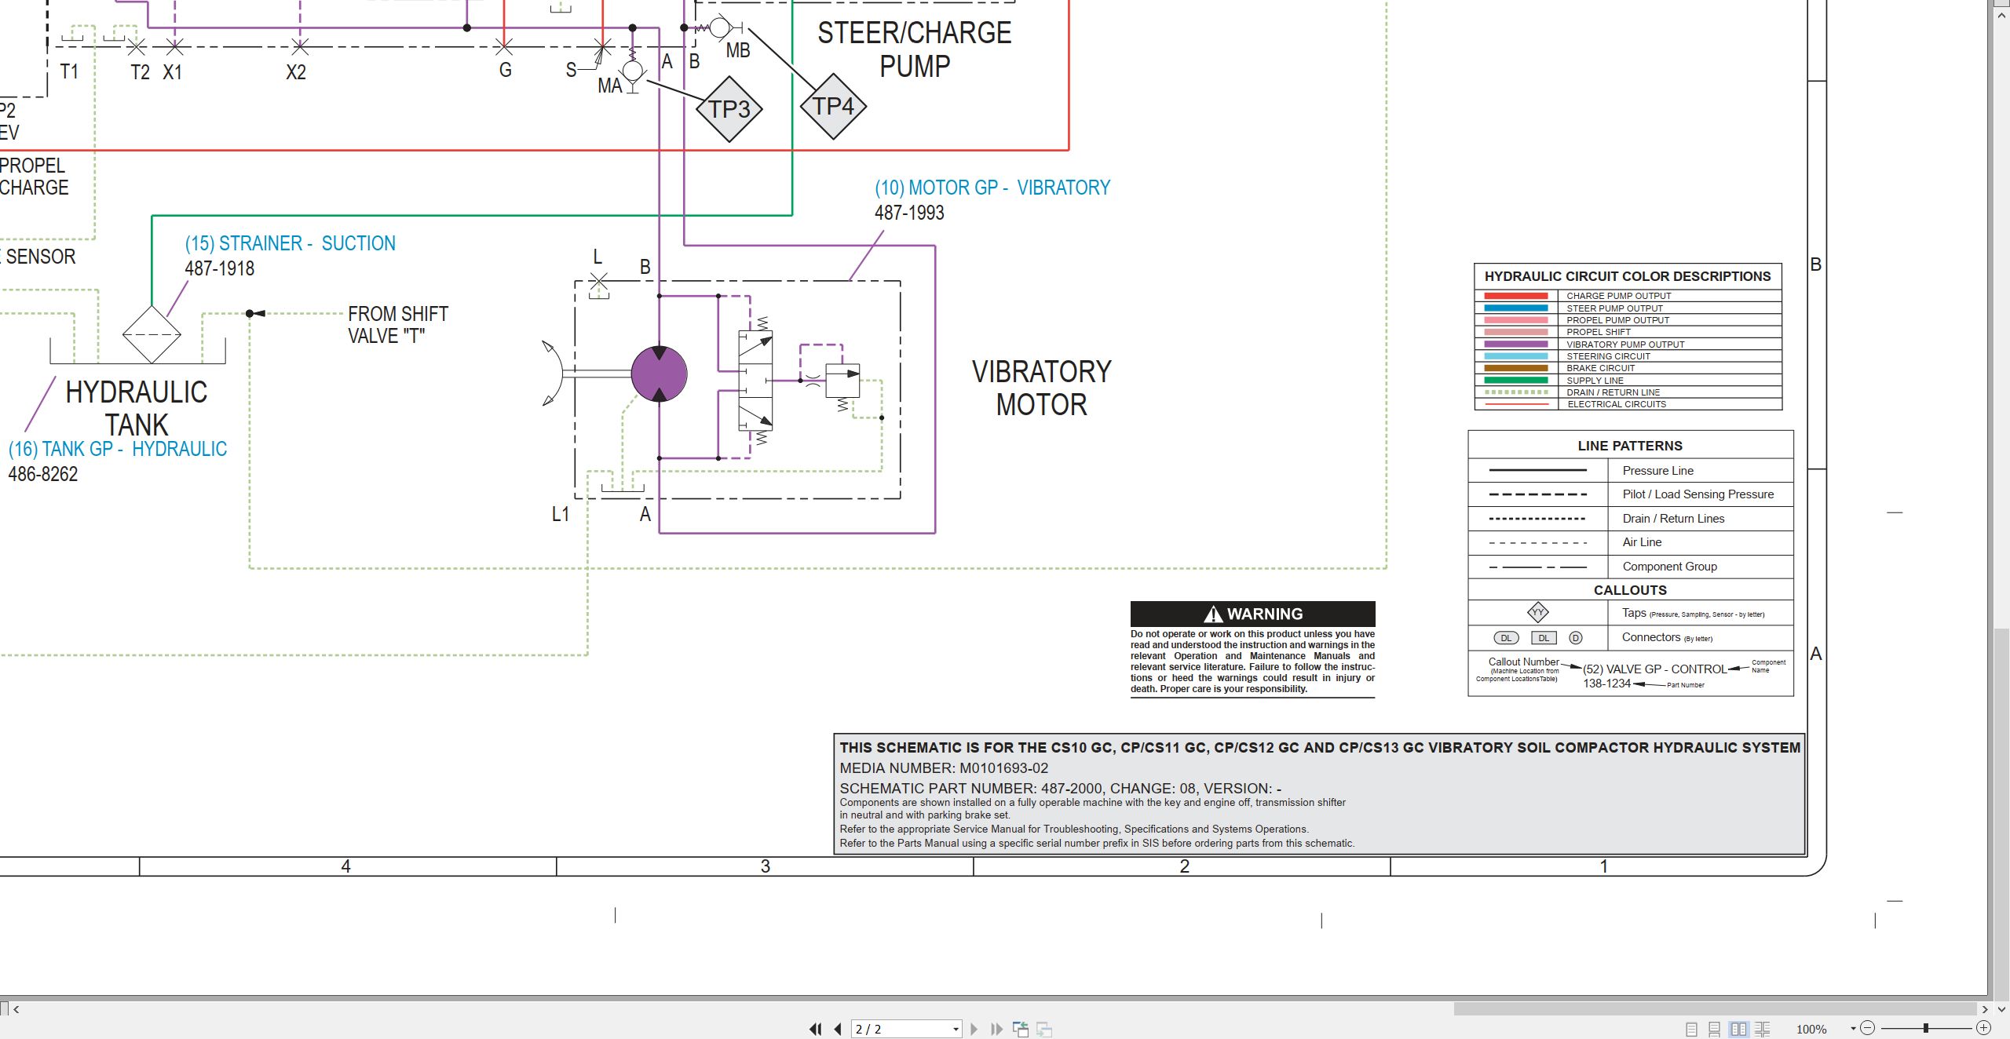Click the CALLOUTS heading
Image resolution: width=2010 pixels, height=1039 pixels.
click(1630, 590)
